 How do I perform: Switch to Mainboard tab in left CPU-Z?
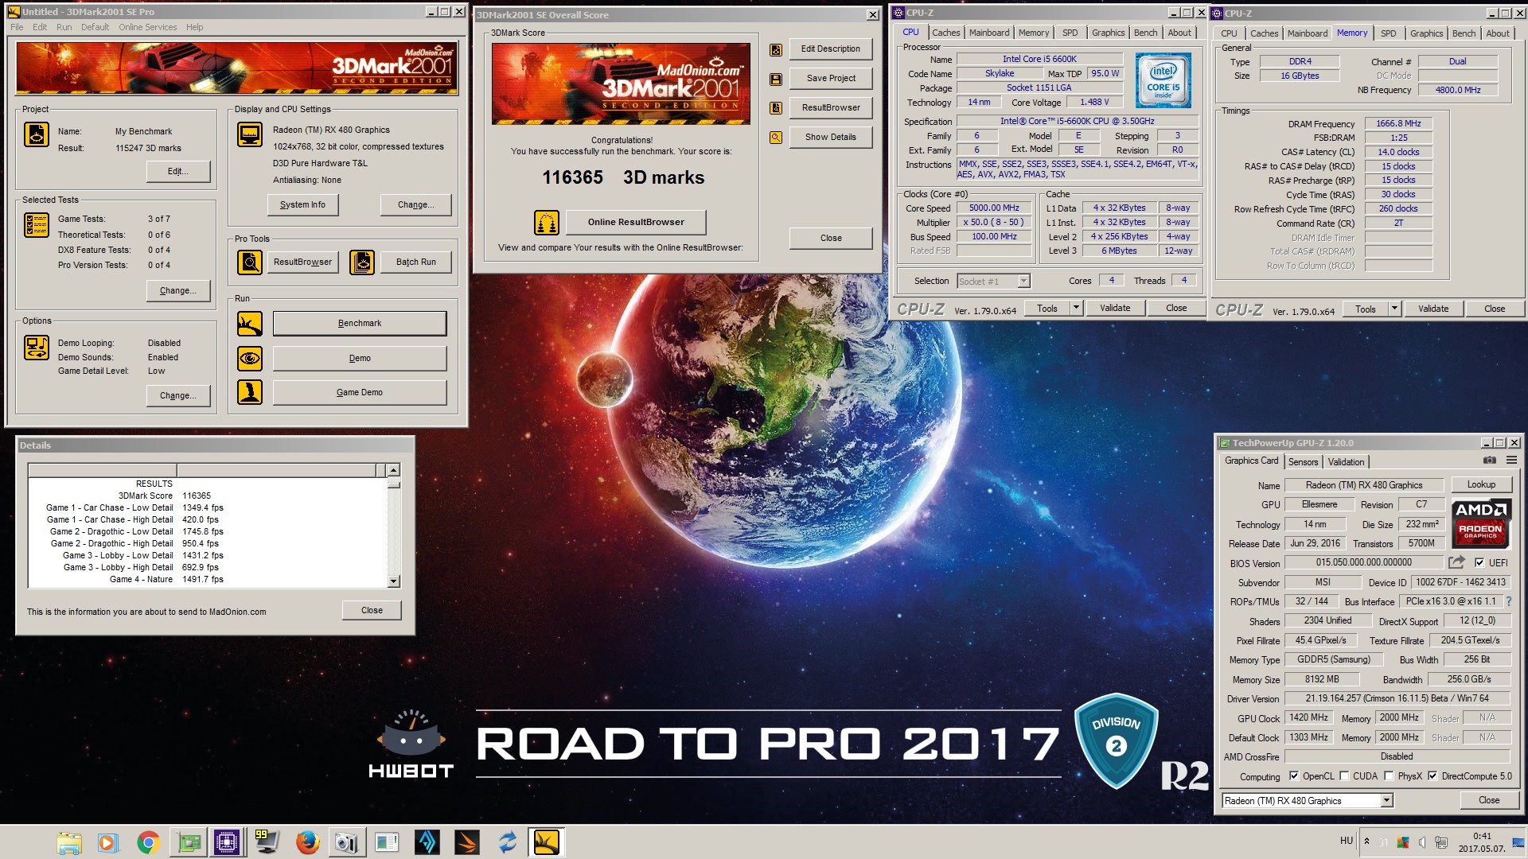[x=989, y=33]
